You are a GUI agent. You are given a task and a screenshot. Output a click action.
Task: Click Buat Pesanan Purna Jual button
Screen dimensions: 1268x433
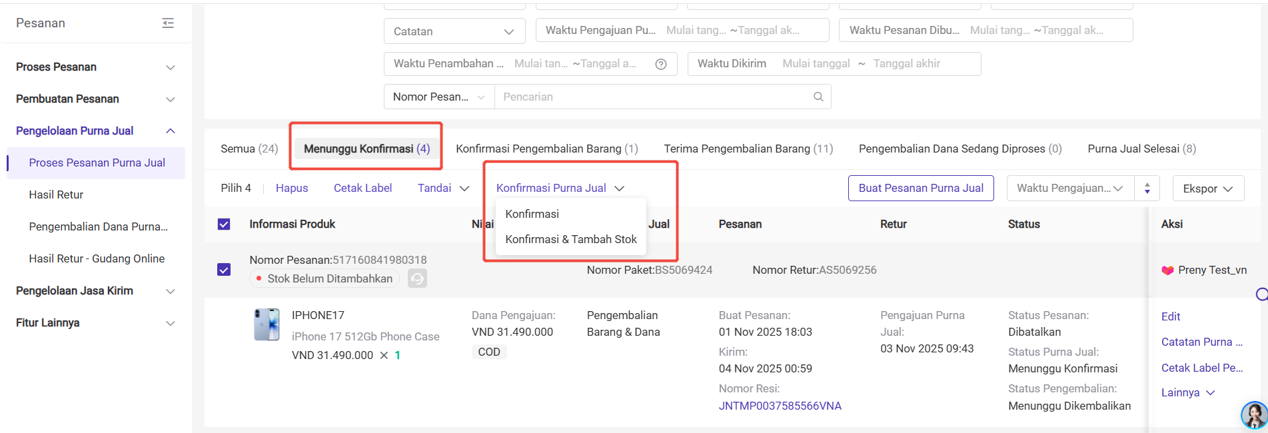(x=920, y=189)
